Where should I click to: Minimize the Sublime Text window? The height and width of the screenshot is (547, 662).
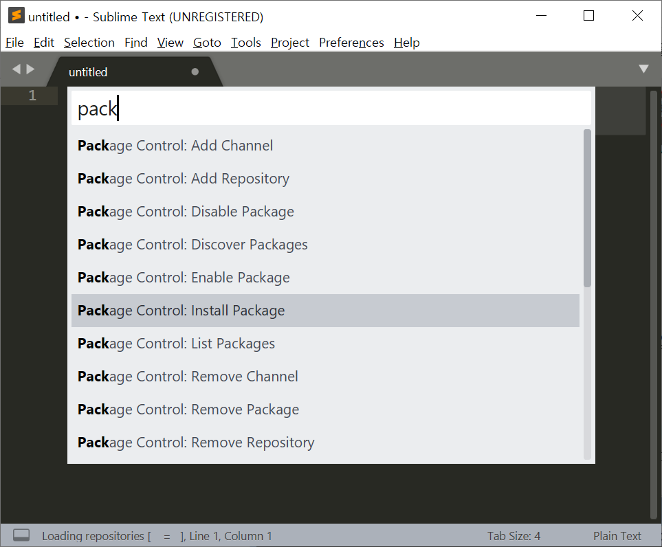[541, 16]
